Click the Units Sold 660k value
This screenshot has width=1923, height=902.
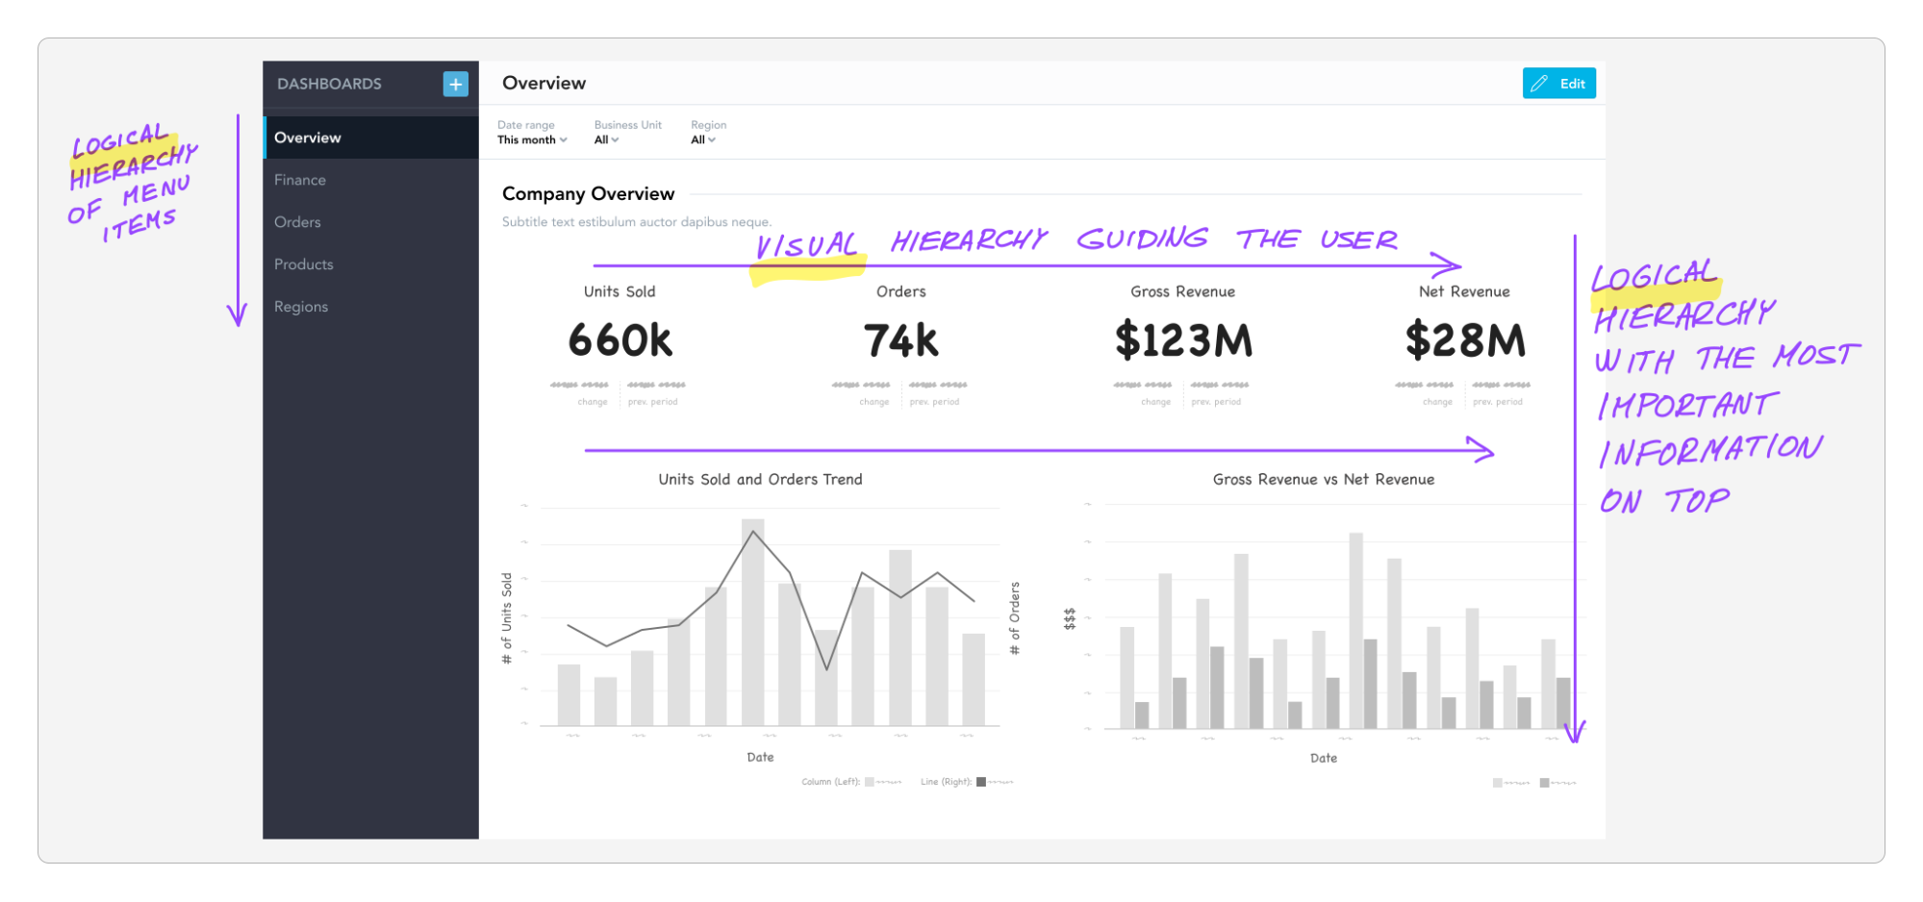click(620, 340)
